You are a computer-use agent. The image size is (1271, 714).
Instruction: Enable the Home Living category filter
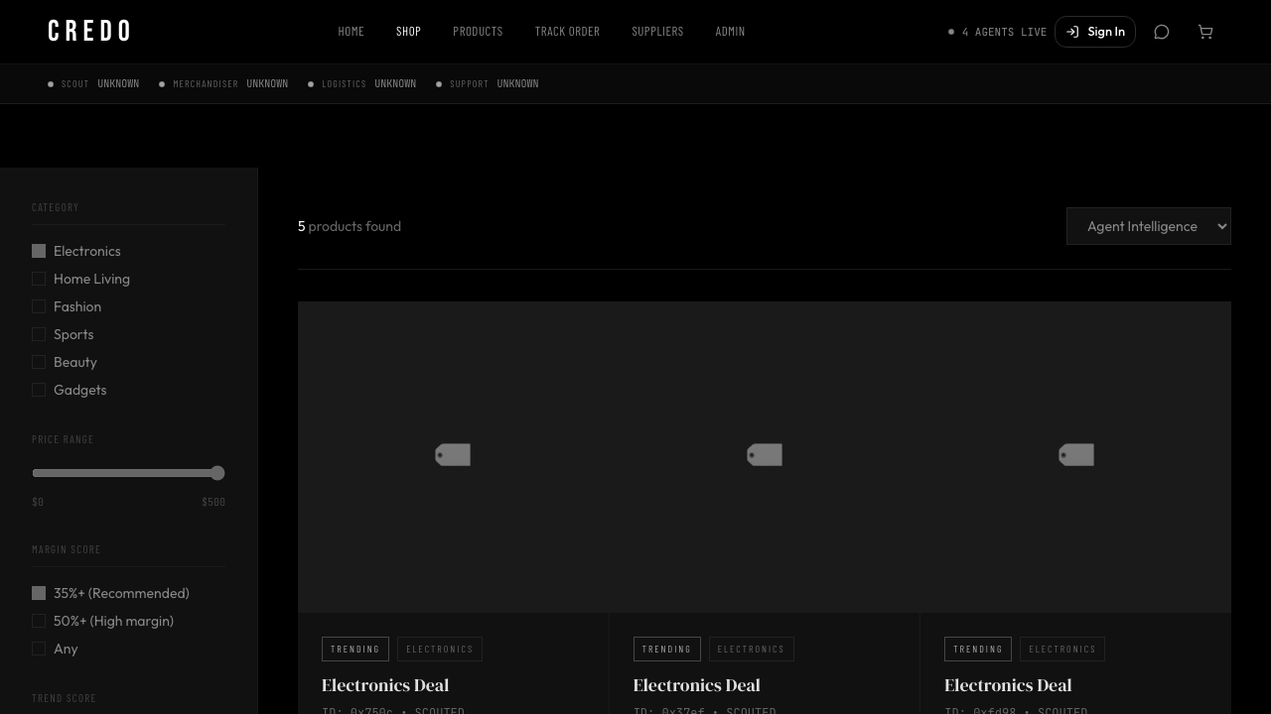coord(39,279)
